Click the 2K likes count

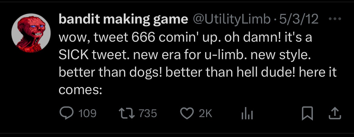tap(206, 113)
